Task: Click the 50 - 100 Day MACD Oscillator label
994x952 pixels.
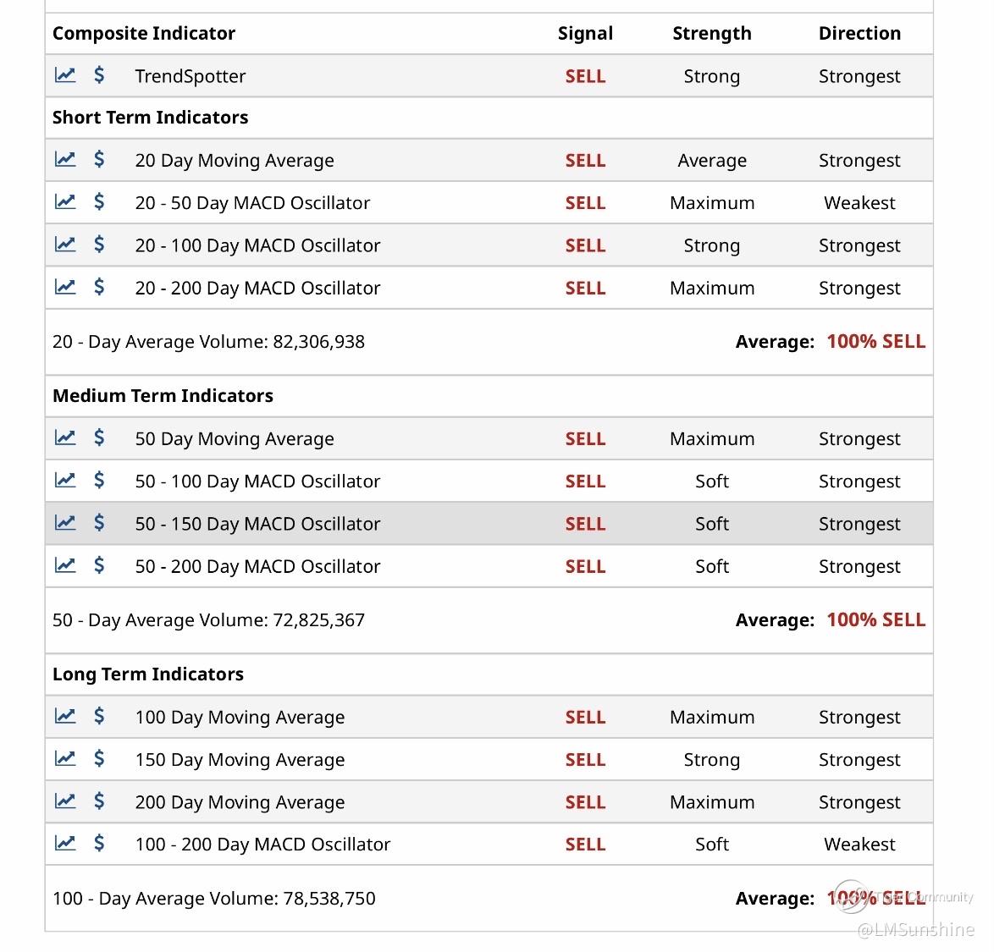Action: [x=257, y=481]
